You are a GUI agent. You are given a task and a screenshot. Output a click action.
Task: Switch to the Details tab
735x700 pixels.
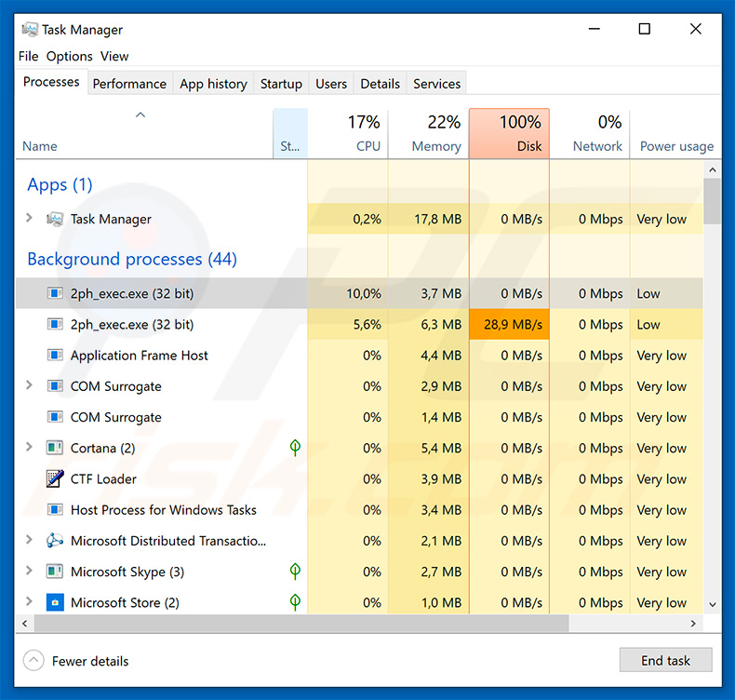(x=381, y=84)
